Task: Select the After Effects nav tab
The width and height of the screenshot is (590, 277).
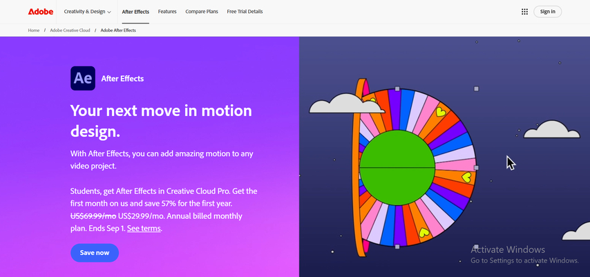Action: tap(135, 12)
